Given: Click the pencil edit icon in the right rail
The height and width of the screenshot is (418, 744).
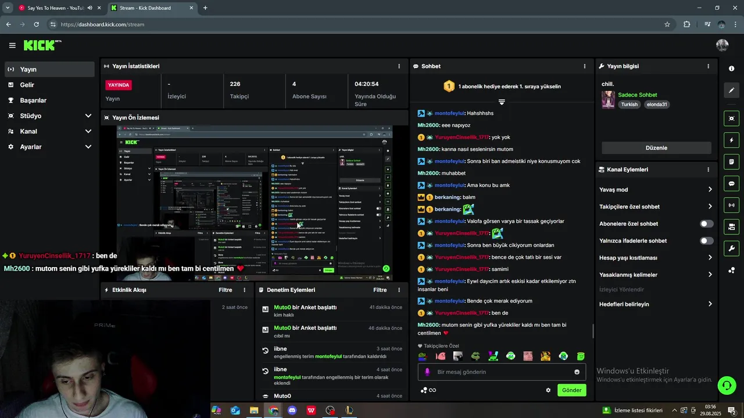Looking at the screenshot, I should coord(731,90).
